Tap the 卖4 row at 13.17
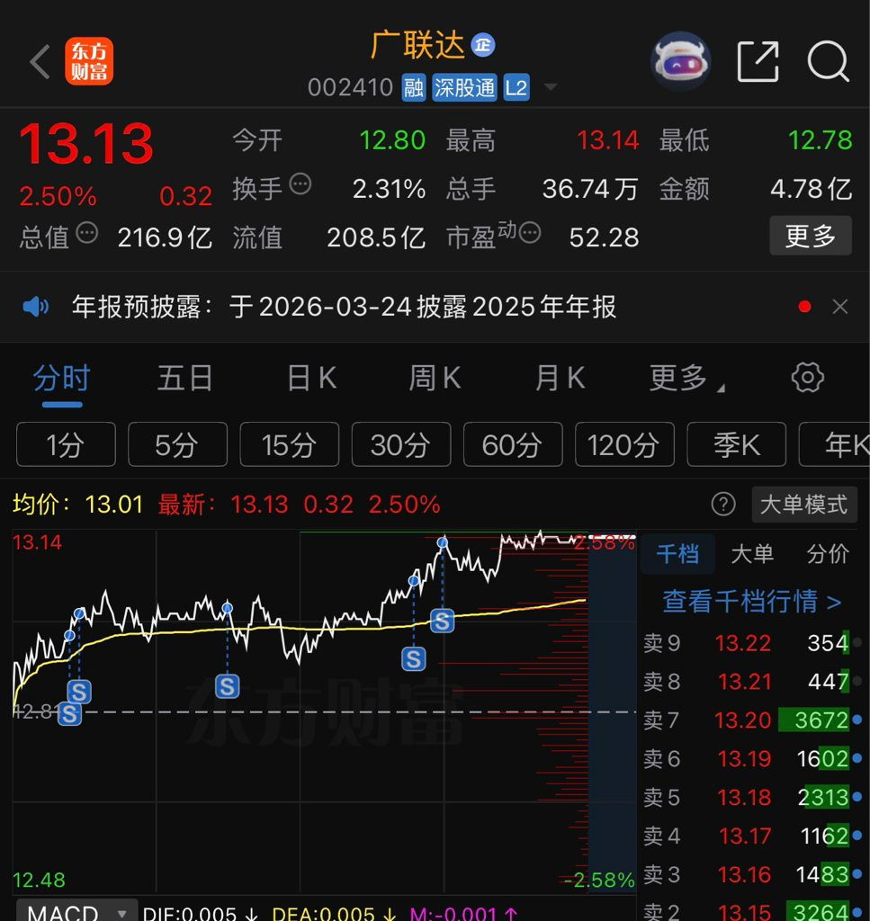The height and width of the screenshot is (921, 870). click(x=752, y=836)
